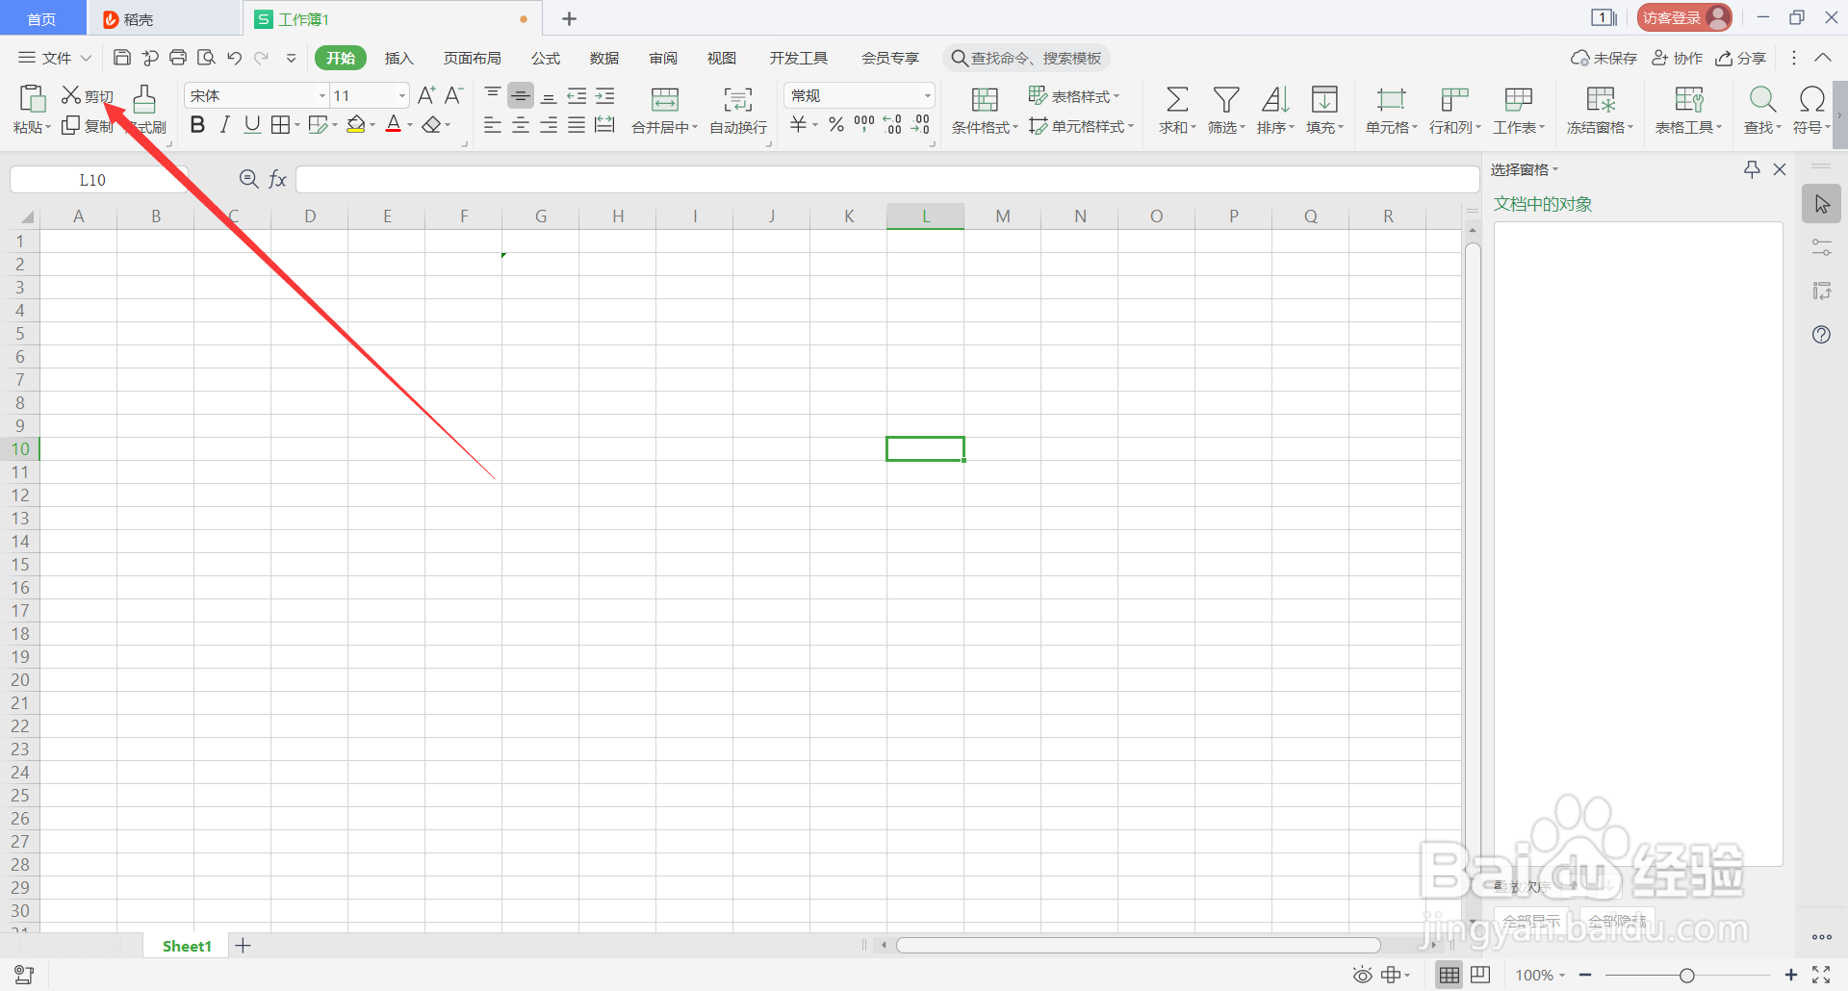Toggle vertical middle alignment

tap(521, 95)
